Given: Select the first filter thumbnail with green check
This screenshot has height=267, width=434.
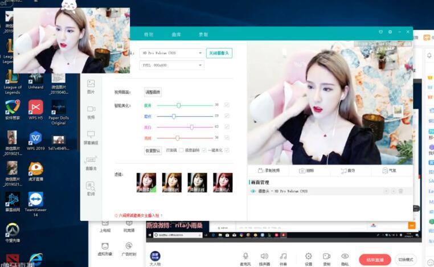Looking at the screenshot, I should [146, 182].
